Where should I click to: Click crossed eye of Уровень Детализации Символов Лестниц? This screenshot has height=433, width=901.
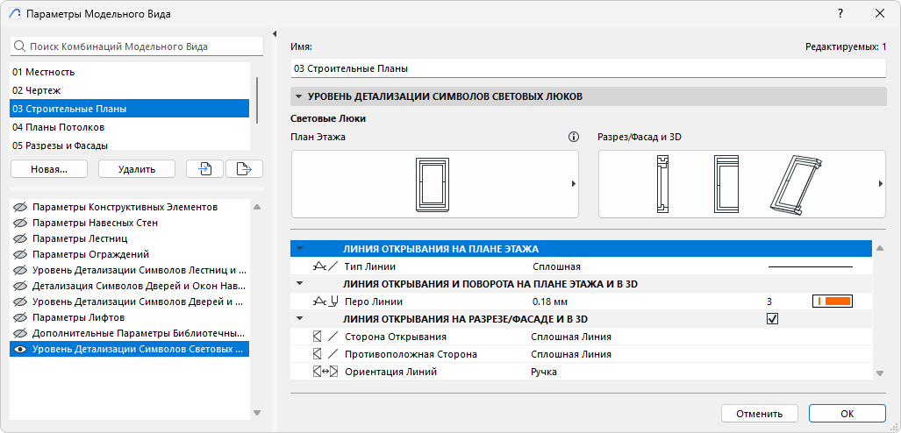(21, 270)
